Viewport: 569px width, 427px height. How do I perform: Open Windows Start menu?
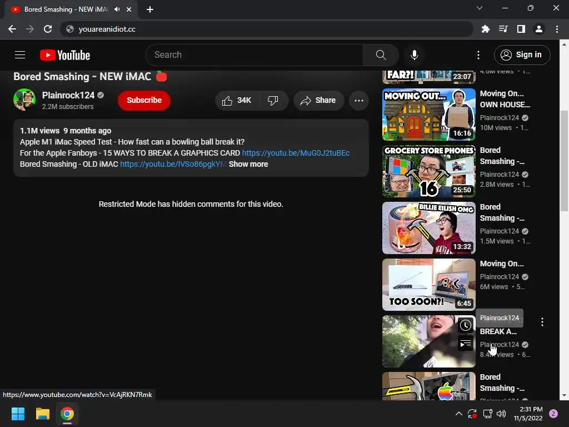click(18, 414)
